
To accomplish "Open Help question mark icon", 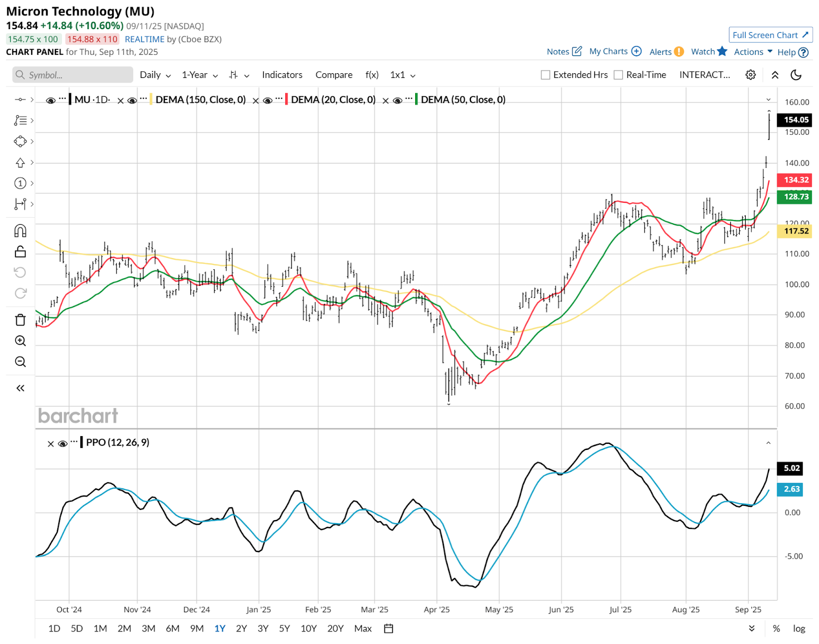I will point(804,52).
